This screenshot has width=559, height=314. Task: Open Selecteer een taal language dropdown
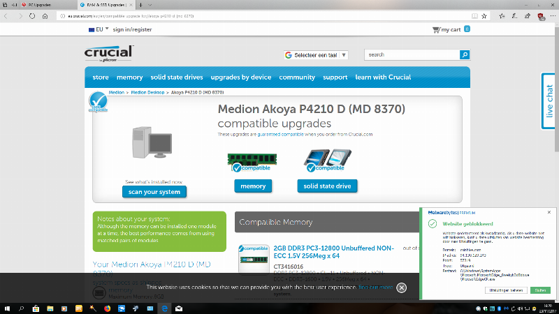click(x=316, y=55)
